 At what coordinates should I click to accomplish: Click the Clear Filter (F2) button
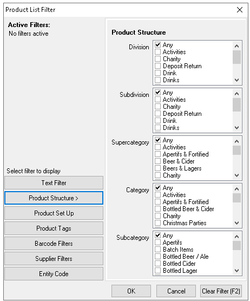tap(221, 291)
